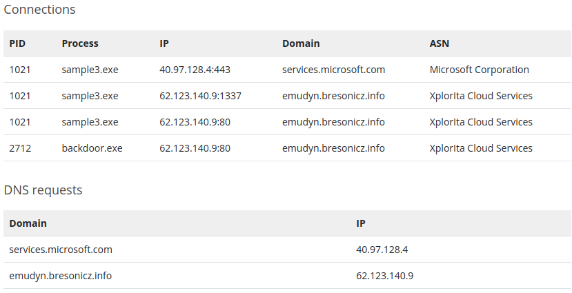Select the 40.97.128.4:443 IP cell
The image size is (572, 293).
tap(195, 70)
